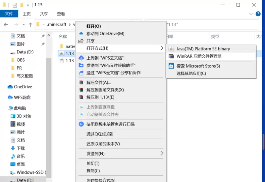Click the WinRAR icon in open-with submenu

click(x=171, y=56)
